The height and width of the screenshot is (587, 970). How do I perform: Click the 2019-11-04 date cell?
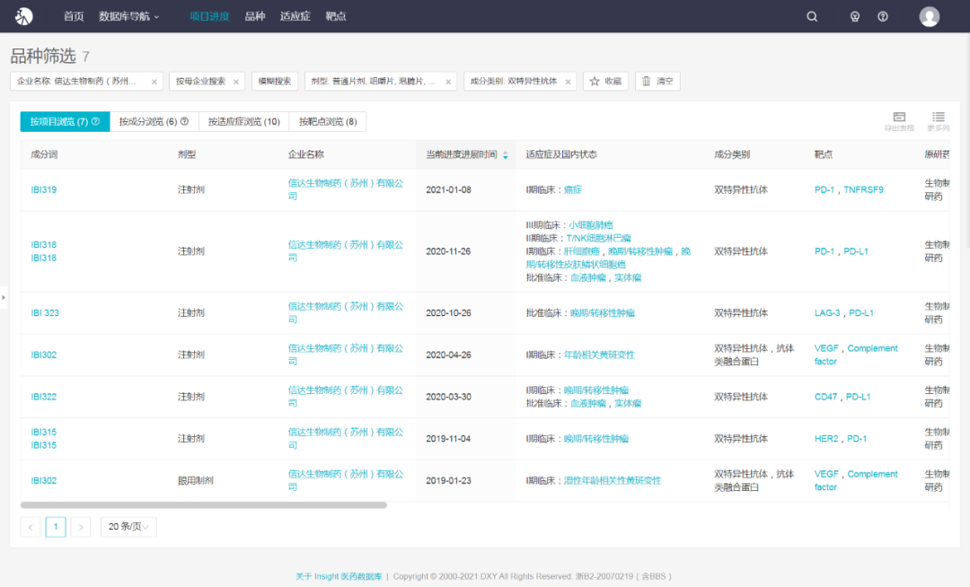[x=448, y=439]
